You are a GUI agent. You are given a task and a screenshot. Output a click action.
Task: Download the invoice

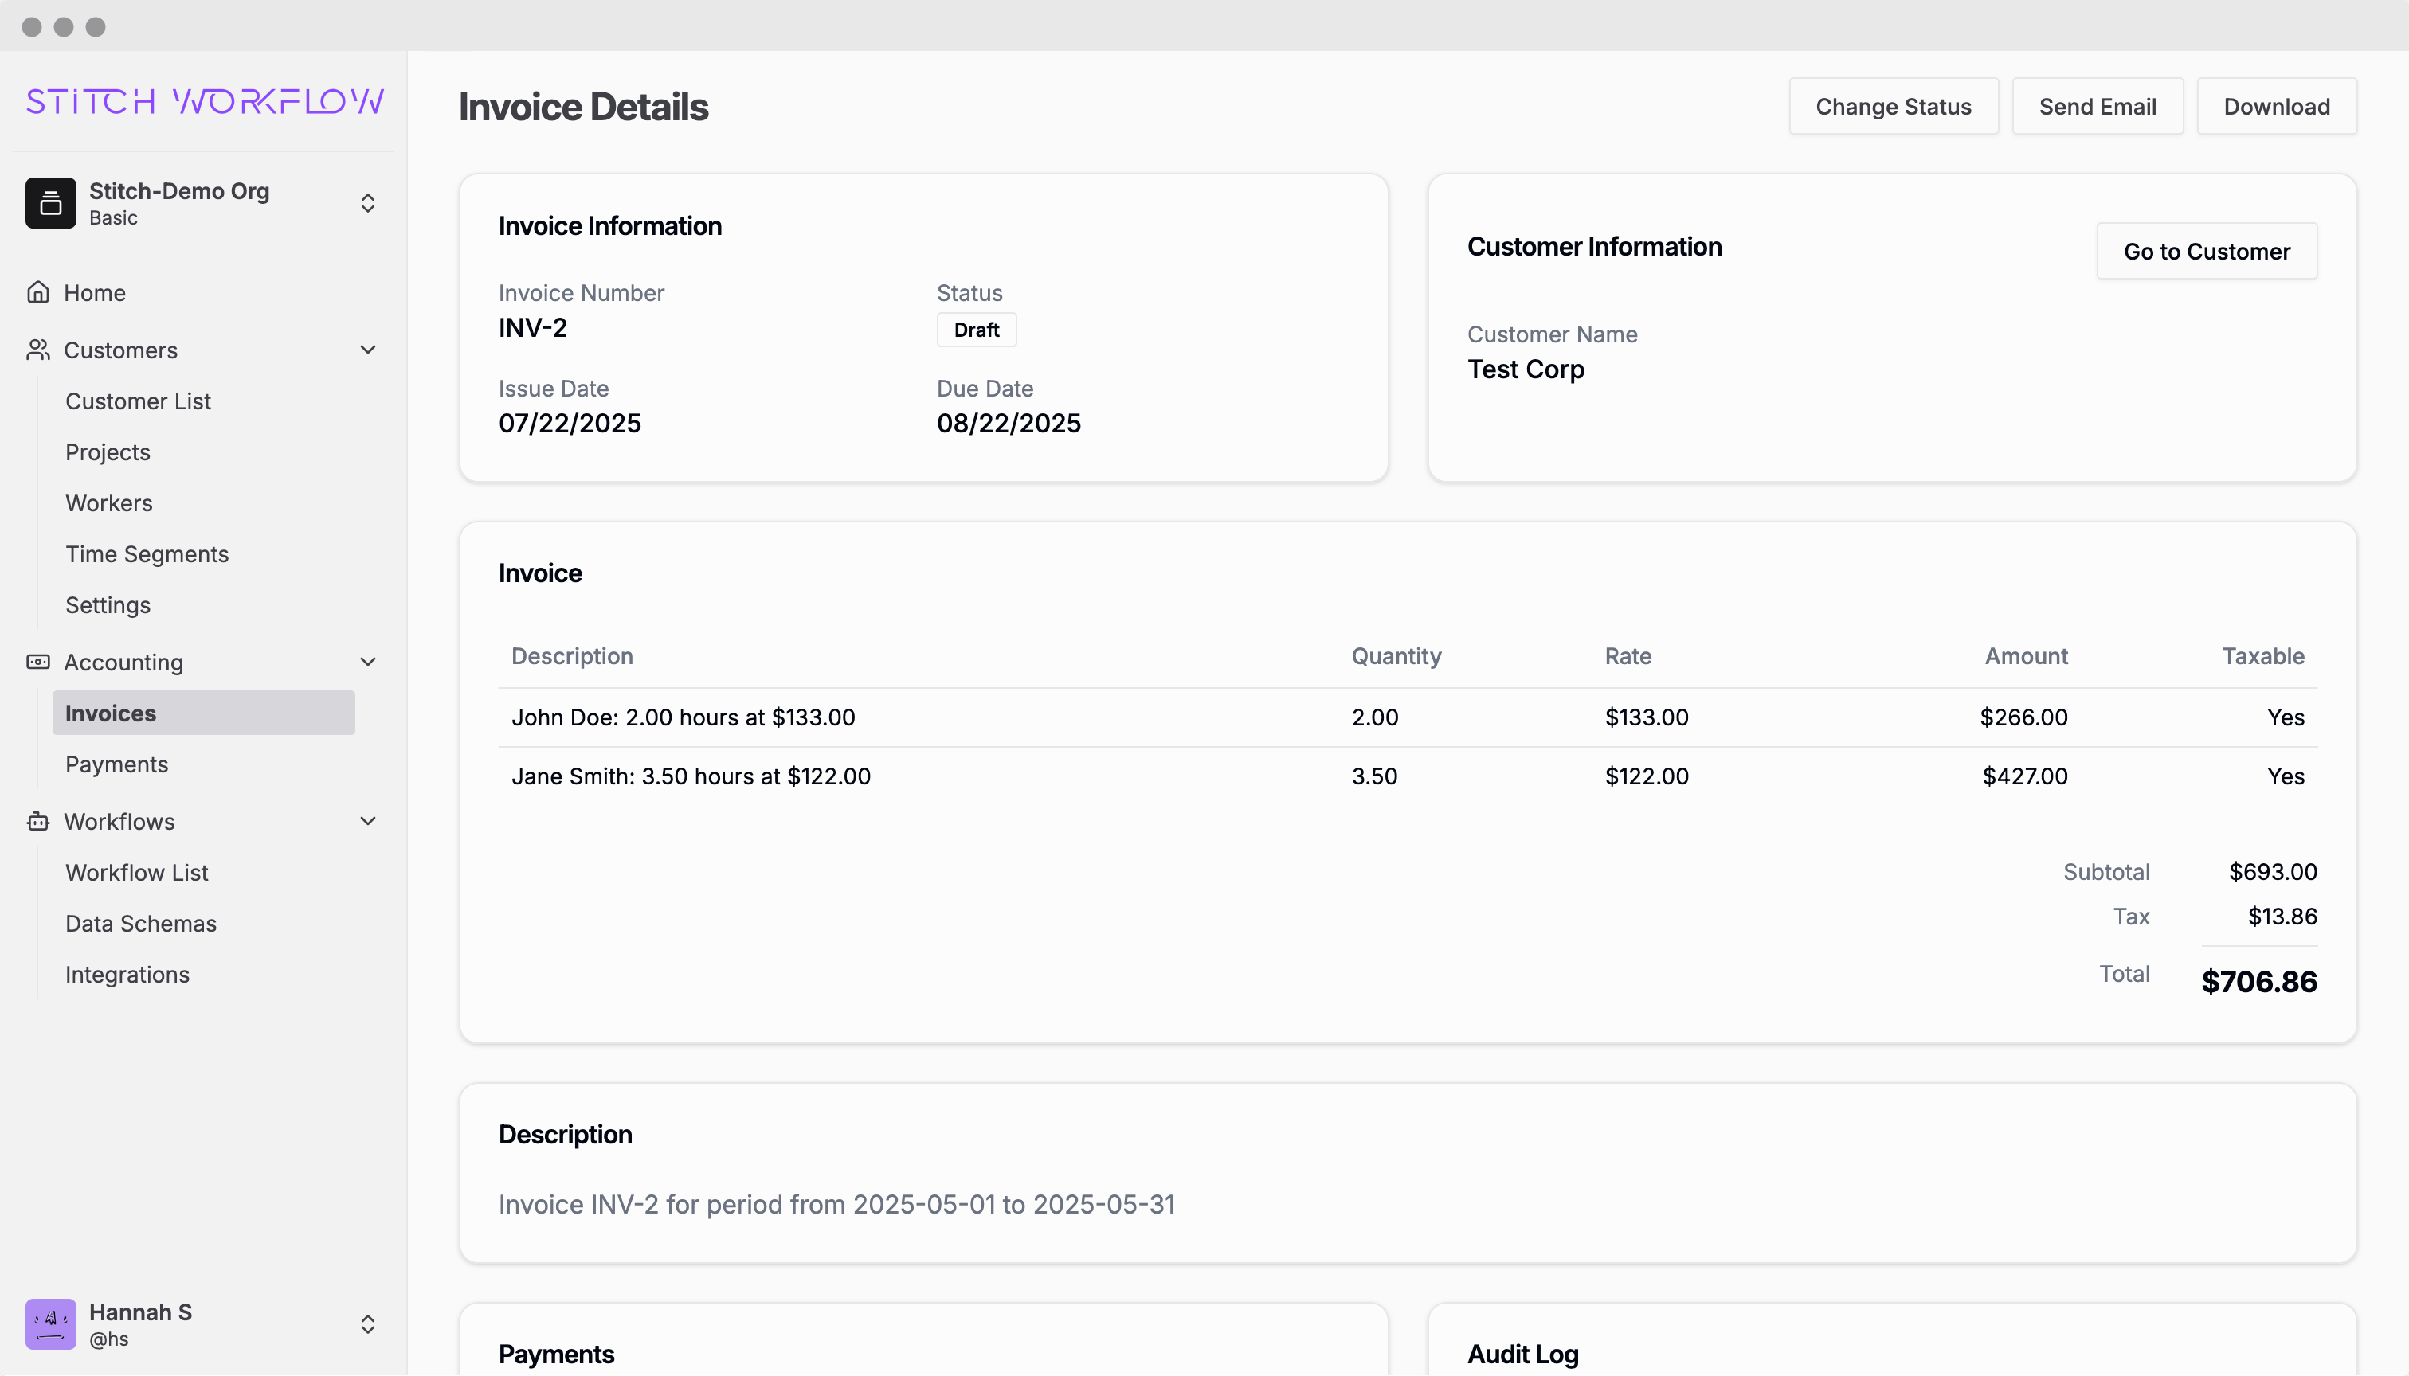point(2276,107)
